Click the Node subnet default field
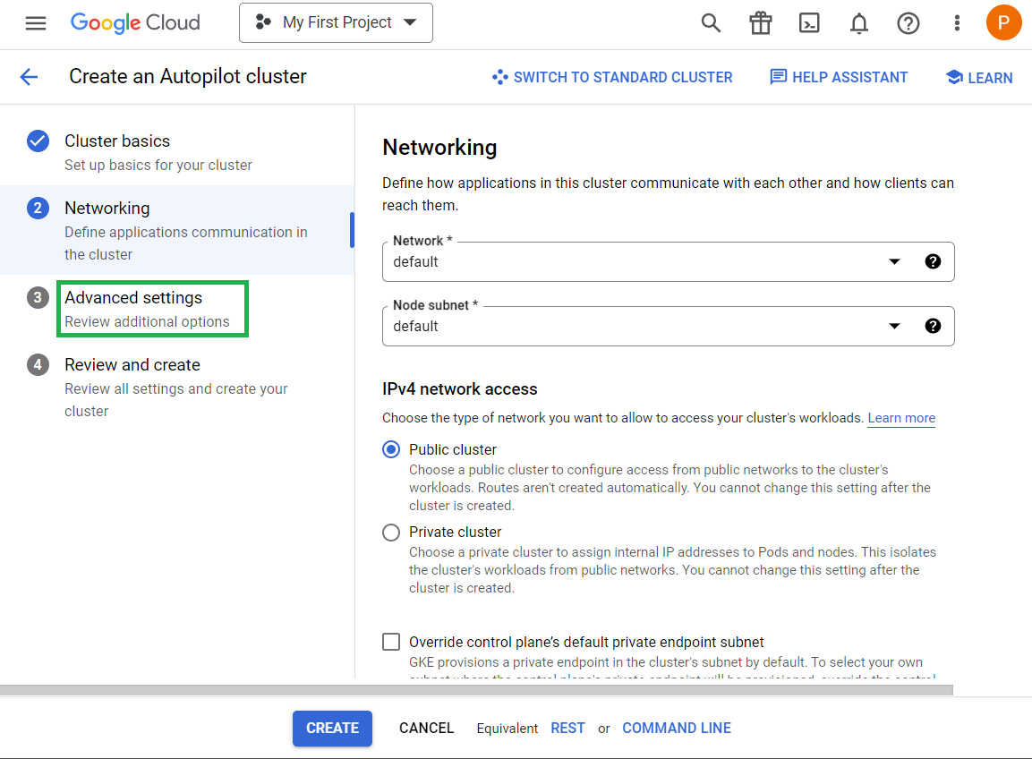The image size is (1032, 759). [668, 326]
